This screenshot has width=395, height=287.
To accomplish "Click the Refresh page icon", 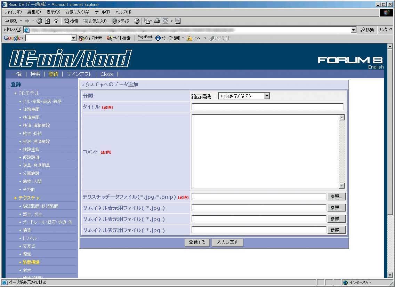I will (47, 21).
